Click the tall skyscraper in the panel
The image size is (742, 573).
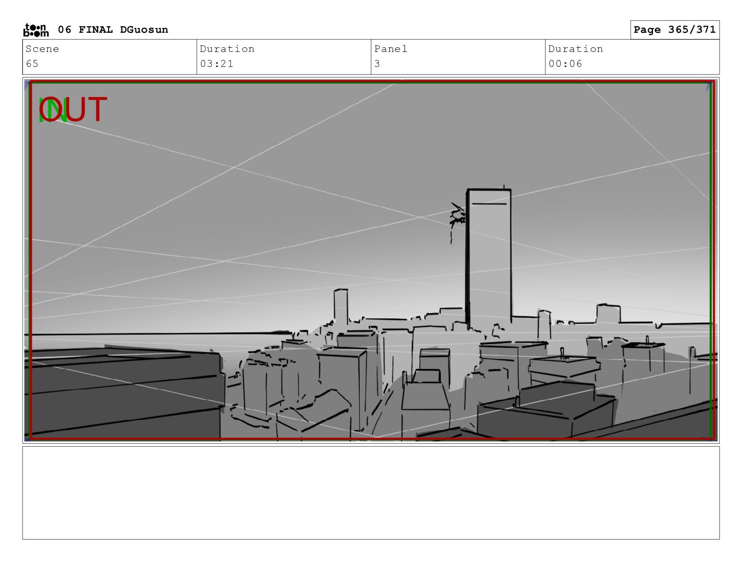click(489, 257)
